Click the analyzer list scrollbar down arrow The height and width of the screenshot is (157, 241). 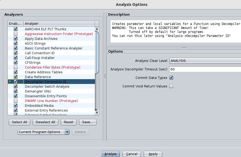(97, 113)
